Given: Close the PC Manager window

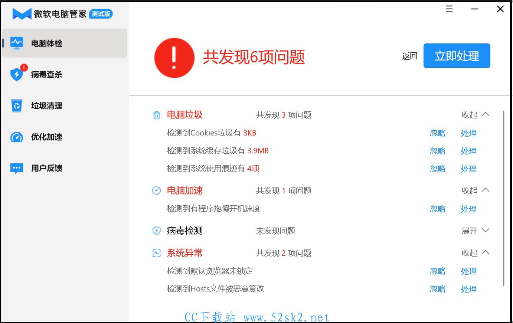Looking at the screenshot, I should click(500, 9).
